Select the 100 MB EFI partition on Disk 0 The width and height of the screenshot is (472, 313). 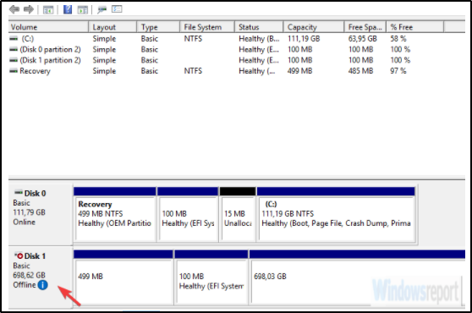[188, 214]
